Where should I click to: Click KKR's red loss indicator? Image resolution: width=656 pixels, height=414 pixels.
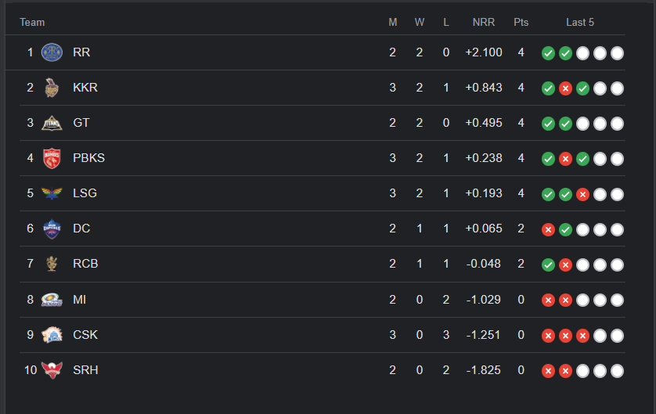coord(565,88)
